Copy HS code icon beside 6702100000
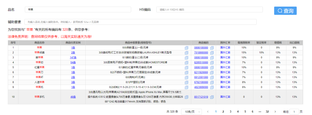Screen dimensions: 312x115 pos(212,82)
